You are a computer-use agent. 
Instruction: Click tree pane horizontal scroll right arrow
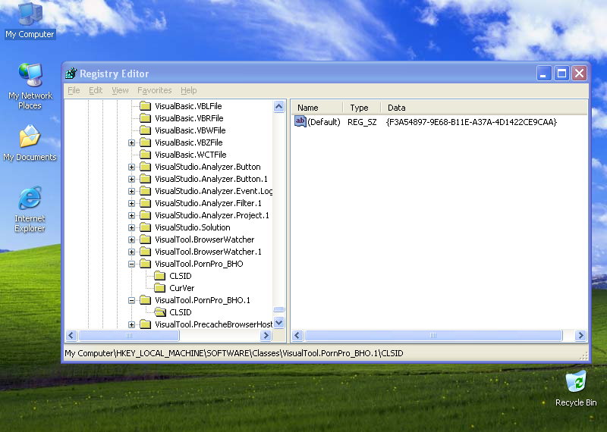pyautogui.click(x=266, y=335)
